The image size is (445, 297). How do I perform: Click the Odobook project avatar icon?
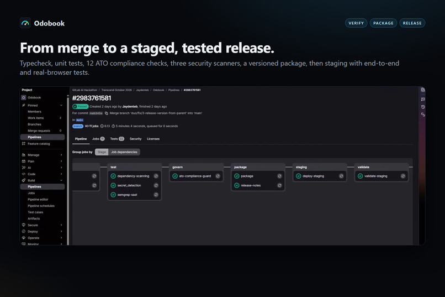(x=24, y=97)
